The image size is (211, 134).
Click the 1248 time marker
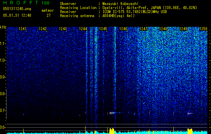[163, 29]
